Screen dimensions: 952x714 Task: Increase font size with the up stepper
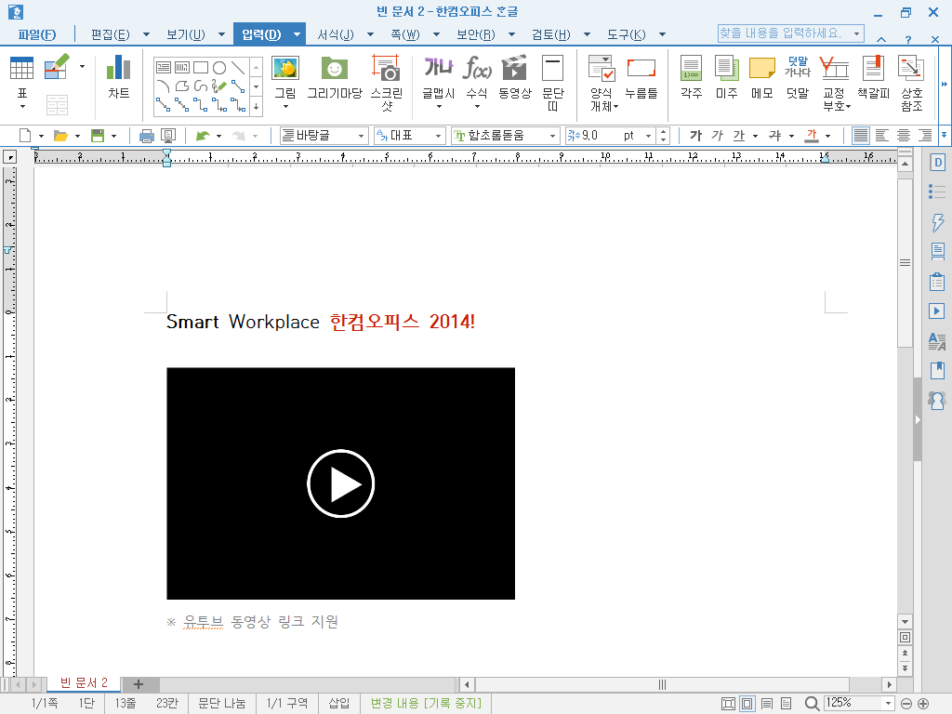[x=663, y=131]
